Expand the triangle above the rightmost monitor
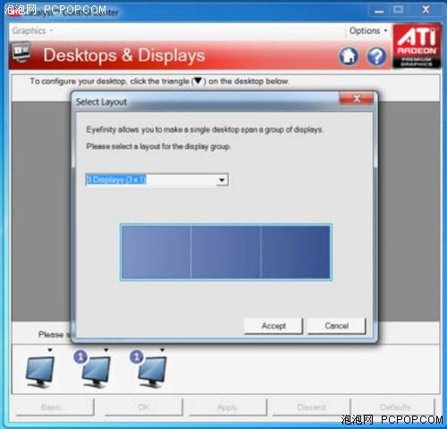 point(162,350)
